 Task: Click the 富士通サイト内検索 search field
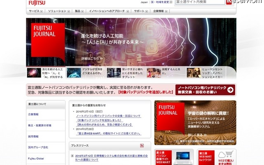tap(200, 2)
